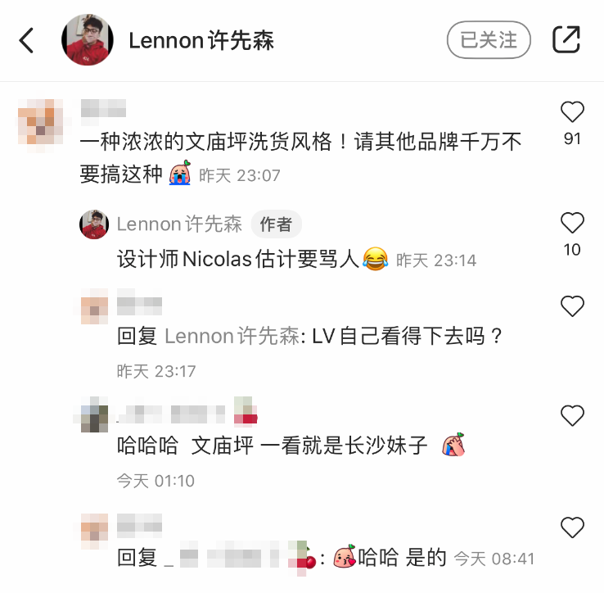Screen dimensions: 604x593
Task: Tap the author name in reply thread
Action: point(179,224)
